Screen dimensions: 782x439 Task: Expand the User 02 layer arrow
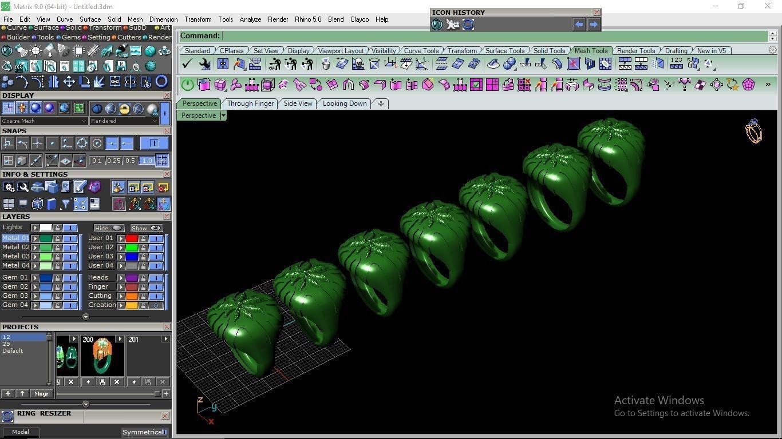point(121,248)
